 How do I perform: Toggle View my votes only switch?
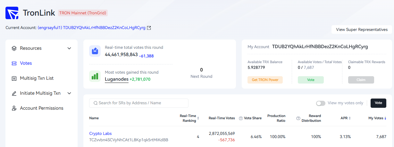tap(321, 103)
